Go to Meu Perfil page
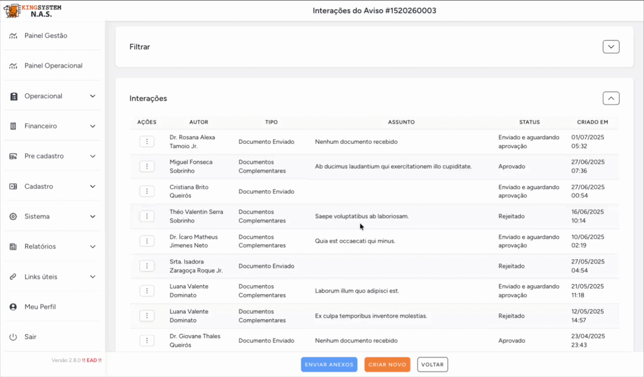Viewport: 644px width, 377px height. pos(40,307)
